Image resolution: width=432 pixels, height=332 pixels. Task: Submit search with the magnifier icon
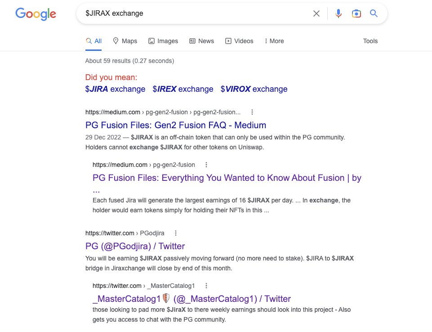(x=374, y=13)
